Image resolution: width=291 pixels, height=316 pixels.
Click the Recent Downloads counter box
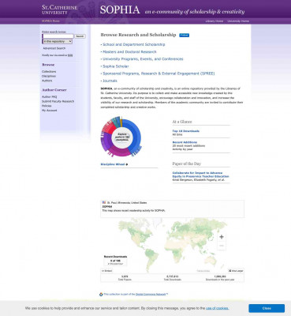115,262
